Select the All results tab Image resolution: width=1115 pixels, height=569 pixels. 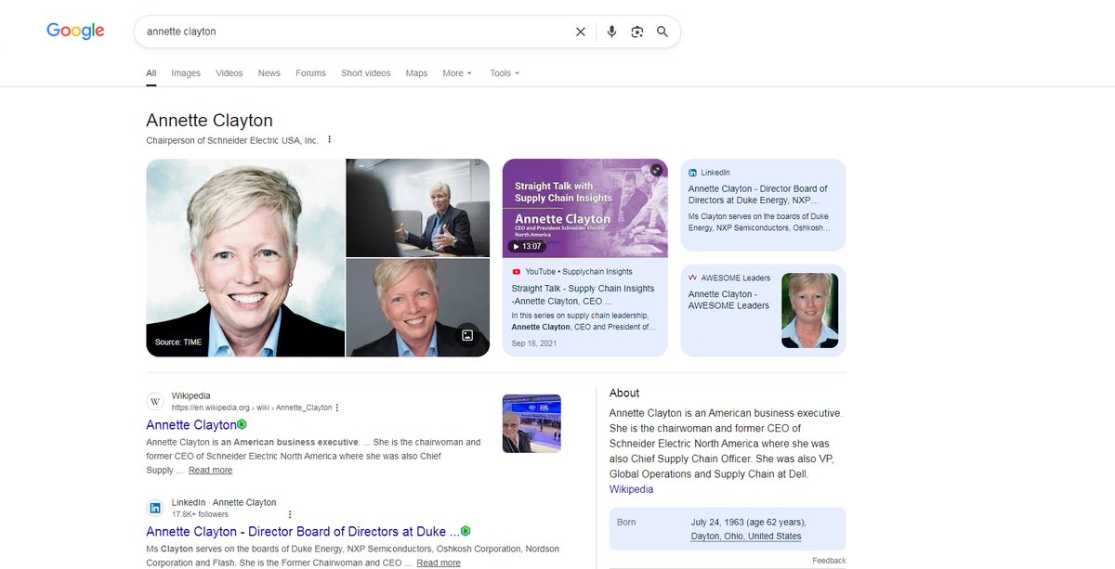151,73
